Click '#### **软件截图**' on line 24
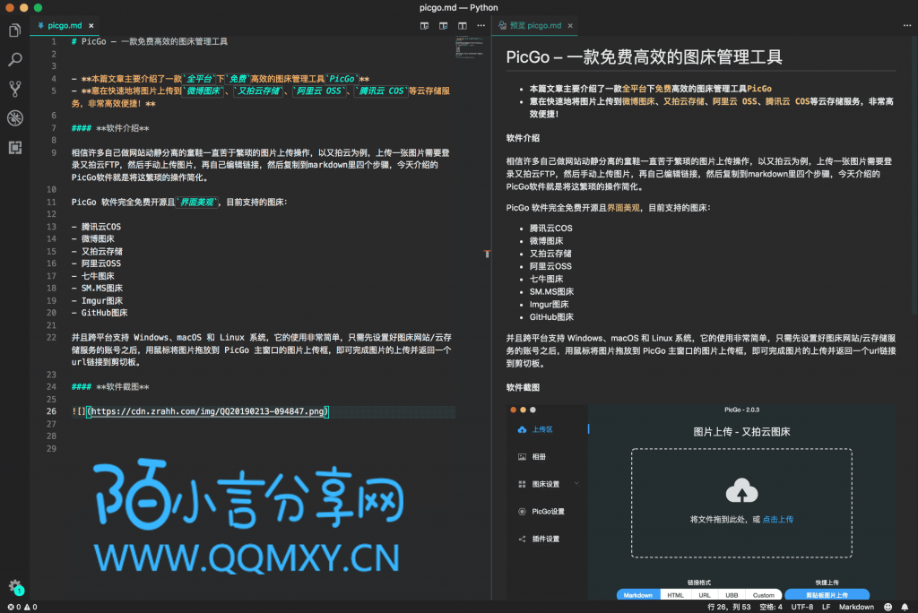This screenshot has width=918, height=613. click(x=110, y=387)
